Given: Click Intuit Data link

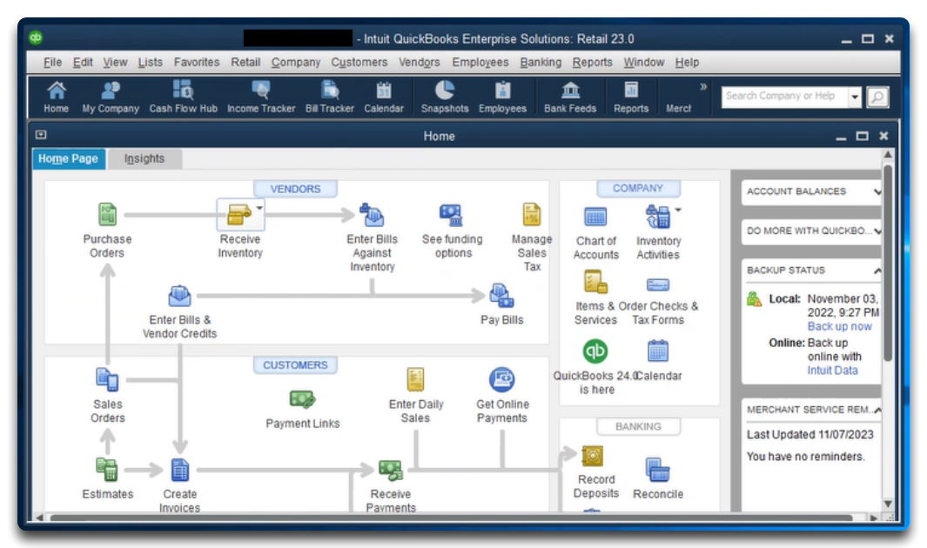Looking at the screenshot, I should point(832,371).
